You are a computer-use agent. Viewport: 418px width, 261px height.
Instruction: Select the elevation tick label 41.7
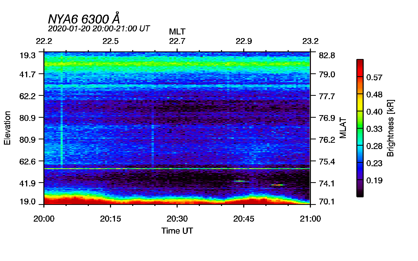(27, 74)
